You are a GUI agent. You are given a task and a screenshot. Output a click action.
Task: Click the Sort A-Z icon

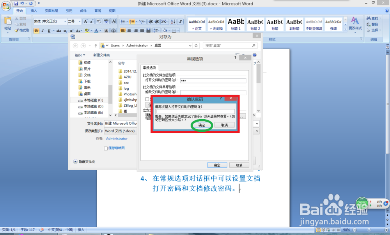[173, 21]
